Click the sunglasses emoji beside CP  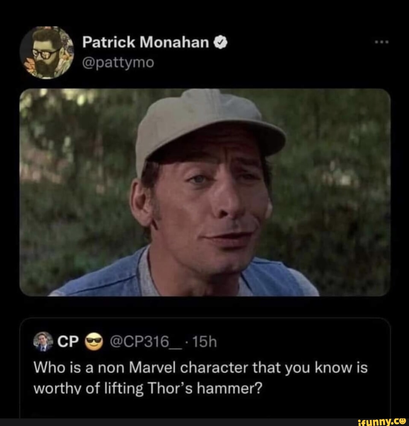click(94, 342)
